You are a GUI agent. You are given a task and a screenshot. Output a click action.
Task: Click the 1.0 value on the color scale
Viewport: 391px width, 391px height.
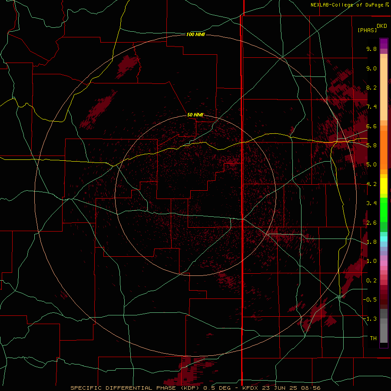[x=371, y=261]
